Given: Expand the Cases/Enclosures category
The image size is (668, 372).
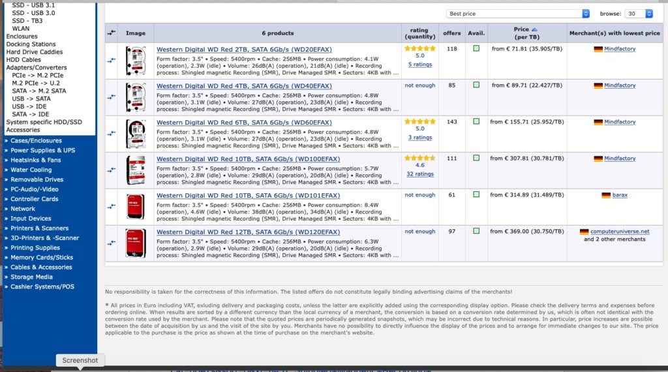Looking at the screenshot, I should click(37, 140).
